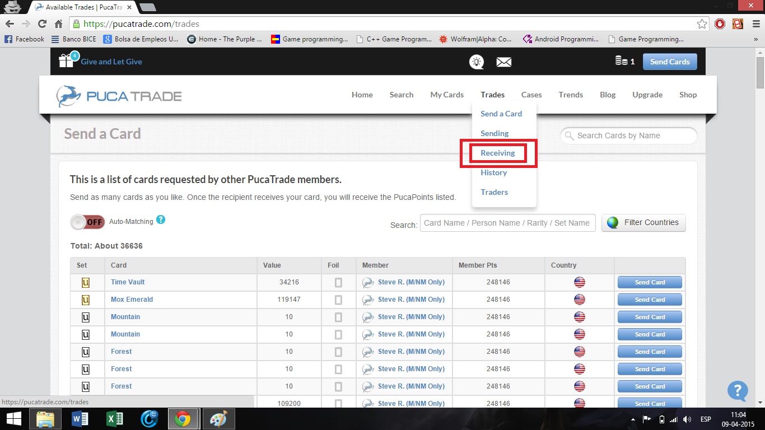Click the Time Vault set symbol

(x=86, y=282)
